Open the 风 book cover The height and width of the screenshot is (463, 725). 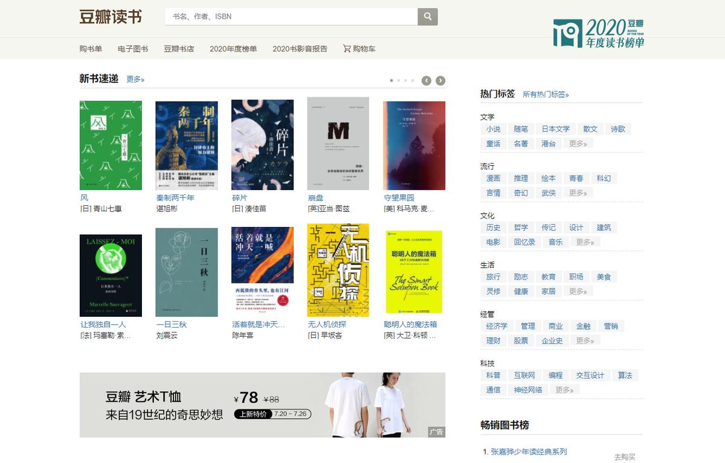pos(111,145)
